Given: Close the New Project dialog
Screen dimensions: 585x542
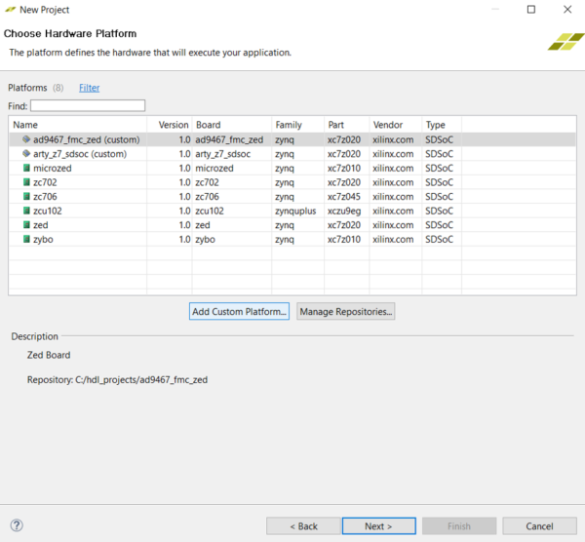Looking at the screenshot, I should 567,10.
